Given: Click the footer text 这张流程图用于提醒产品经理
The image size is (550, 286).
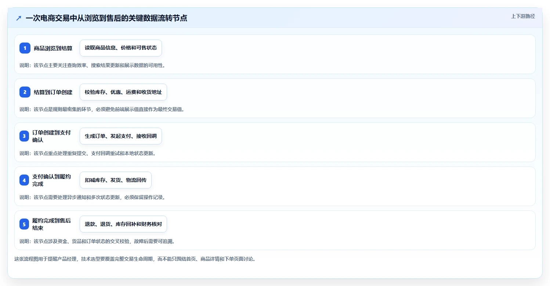Looking at the screenshot, I should (x=135, y=259).
